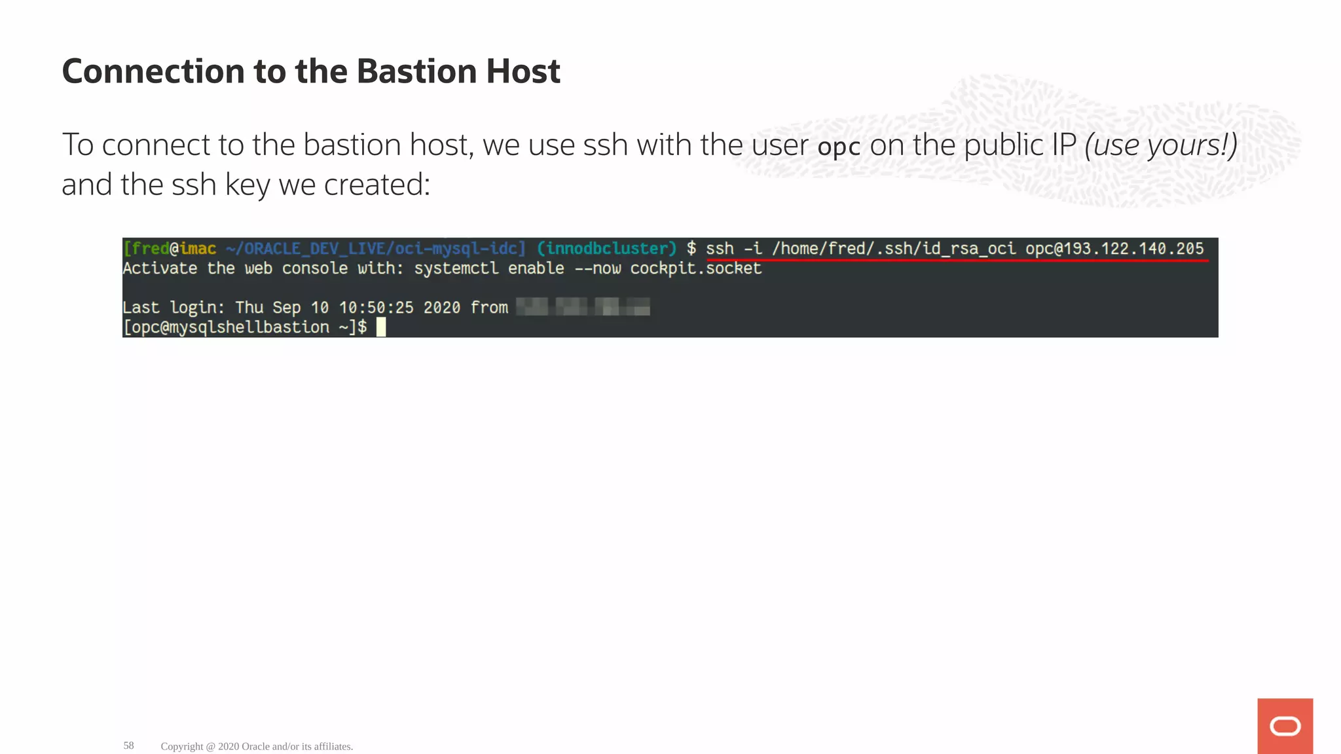Click the ssh command text in terminal

pyautogui.click(x=955, y=249)
